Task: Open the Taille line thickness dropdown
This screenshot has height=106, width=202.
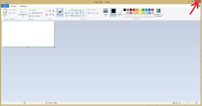Action: click(x=106, y=13)
